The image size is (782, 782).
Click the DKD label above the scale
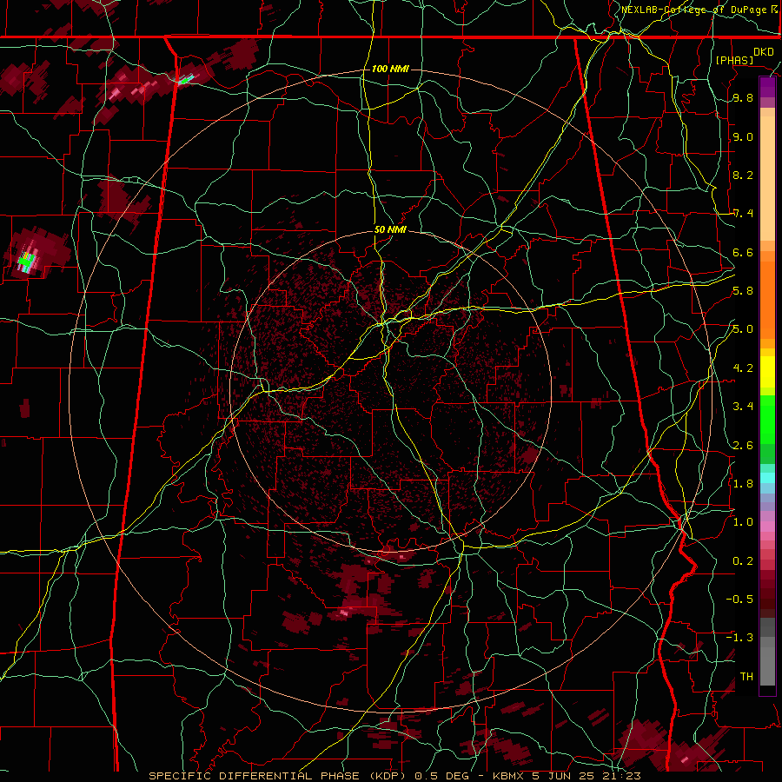pyautogui.click(x=763, y=51)
